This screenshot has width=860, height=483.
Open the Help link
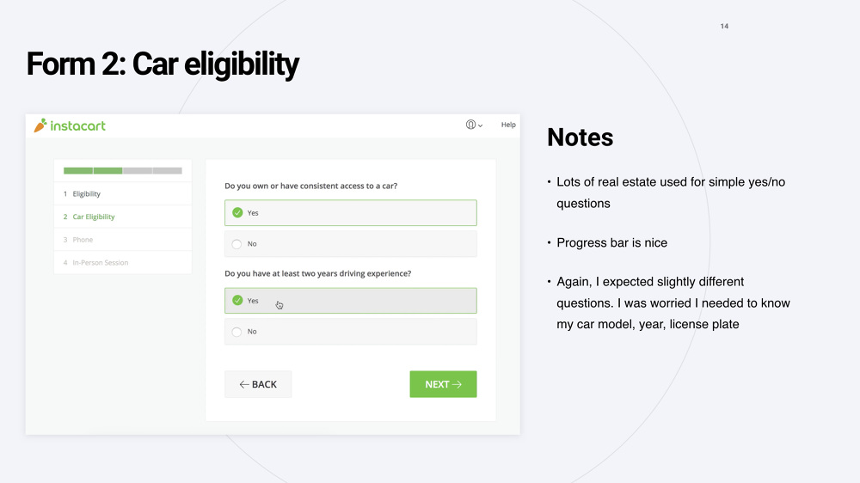tap(508, 125)
